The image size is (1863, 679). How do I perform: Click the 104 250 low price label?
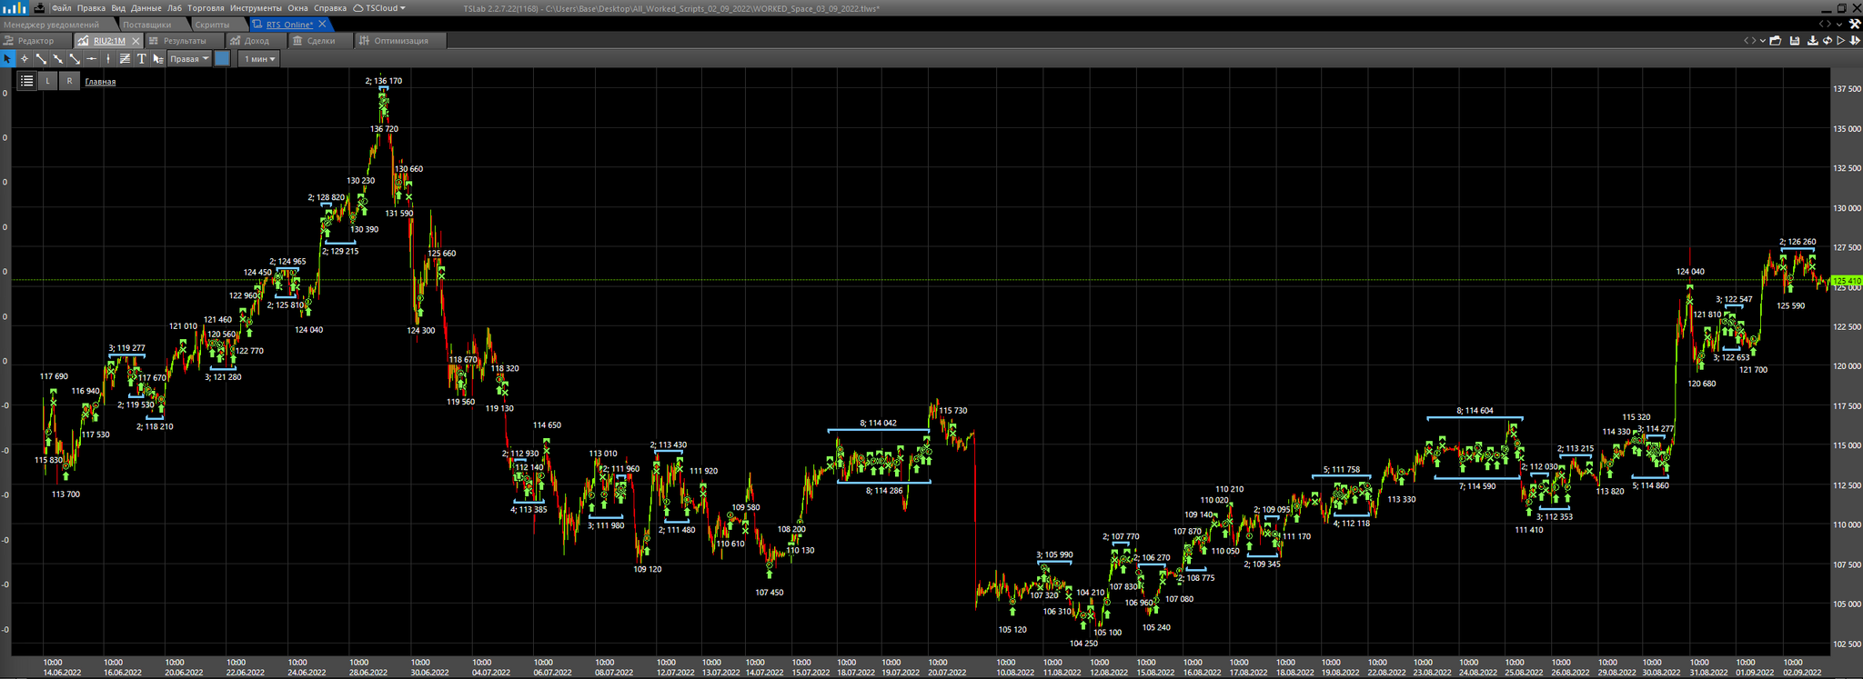point(1083,644)
